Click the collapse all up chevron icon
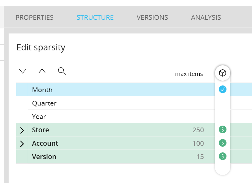Viewport: 252px width, 183px height. coord(42,71)
